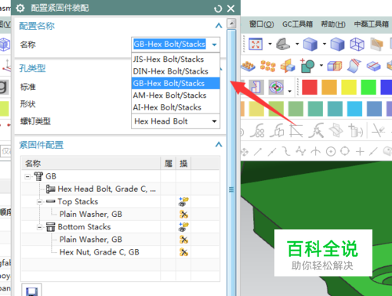Select the wireframe cube display icon

pos(357,44)
